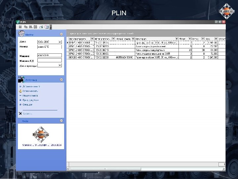The image size is (238, 179).
Task: Open the Описание column filter dropdown
Action: [x=177, y=39]
